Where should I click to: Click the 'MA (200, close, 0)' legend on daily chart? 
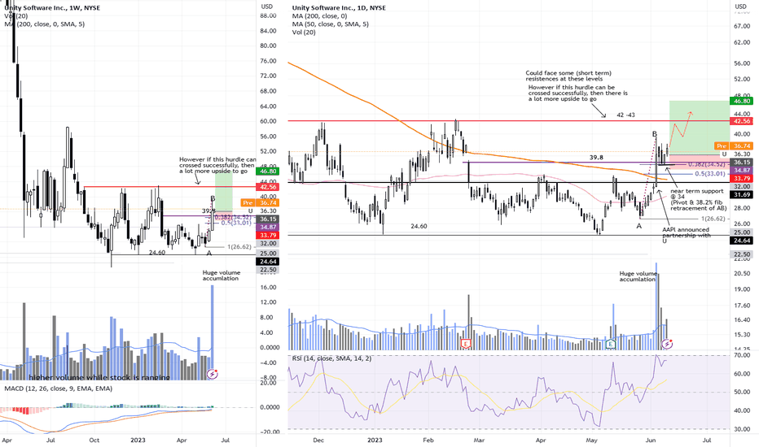tap(319, 16)
